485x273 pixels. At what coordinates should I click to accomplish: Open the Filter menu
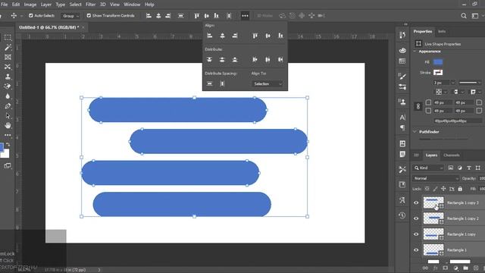click(91, 5)
